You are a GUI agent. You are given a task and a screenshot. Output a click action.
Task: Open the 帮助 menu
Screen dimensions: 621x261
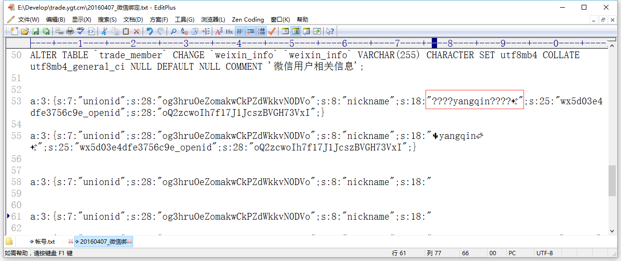303,20
